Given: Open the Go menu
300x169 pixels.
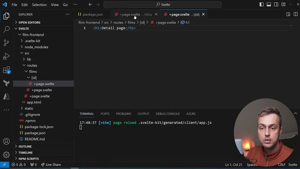Looking at the screenshot, I should click(66, 5).
